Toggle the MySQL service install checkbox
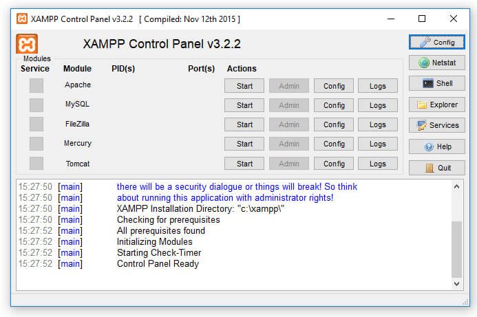 click(36, 105)
